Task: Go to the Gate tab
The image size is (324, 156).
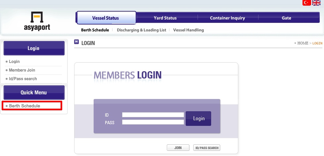Action: point(286,18)
